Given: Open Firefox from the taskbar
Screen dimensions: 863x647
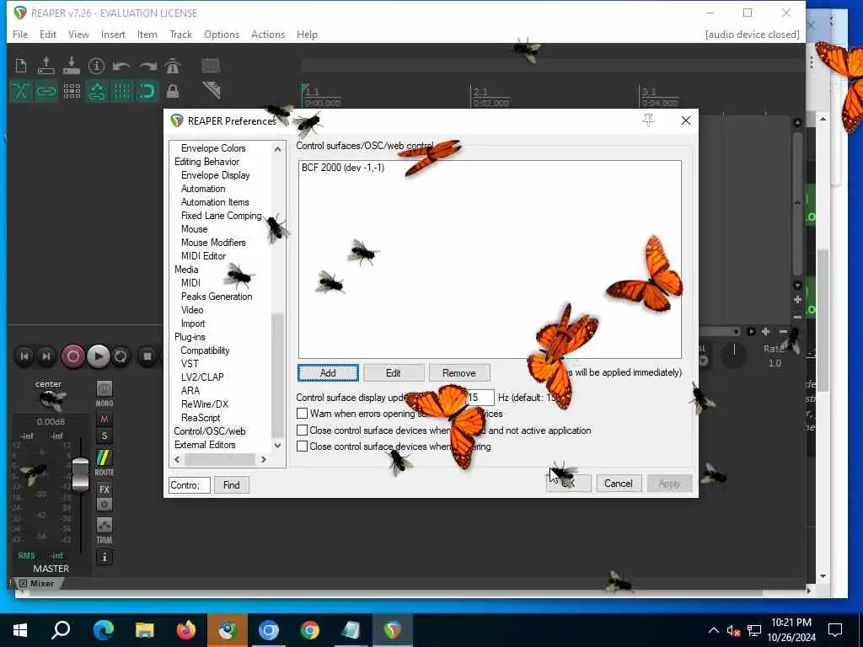Looking at the screenshot, I should (186, 630).
